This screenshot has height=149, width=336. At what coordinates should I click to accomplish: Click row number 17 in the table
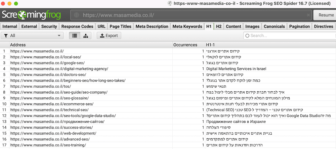tap(4, 145)
